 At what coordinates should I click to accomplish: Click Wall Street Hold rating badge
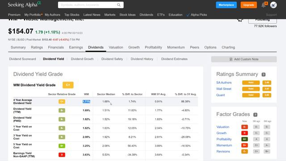[x=251, y=89]
